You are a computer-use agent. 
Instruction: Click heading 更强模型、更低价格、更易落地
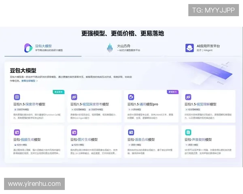point(123,34)
